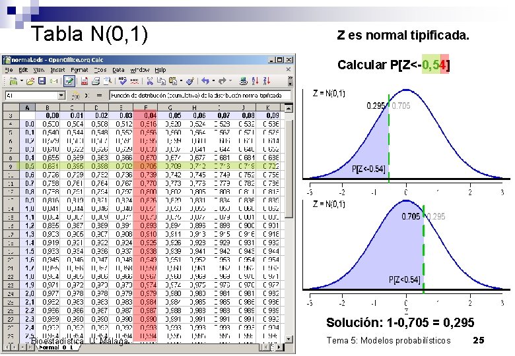515x356 pixels.
Task: Open the Format menu
Action: [x=79, y=70]
